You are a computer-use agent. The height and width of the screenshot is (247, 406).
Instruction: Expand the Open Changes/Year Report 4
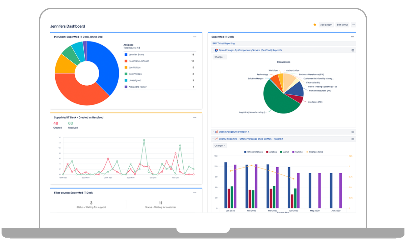[213, 132]
